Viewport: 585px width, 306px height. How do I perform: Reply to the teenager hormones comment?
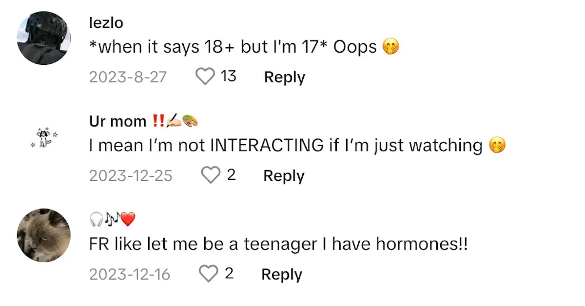tap(282, 274)
